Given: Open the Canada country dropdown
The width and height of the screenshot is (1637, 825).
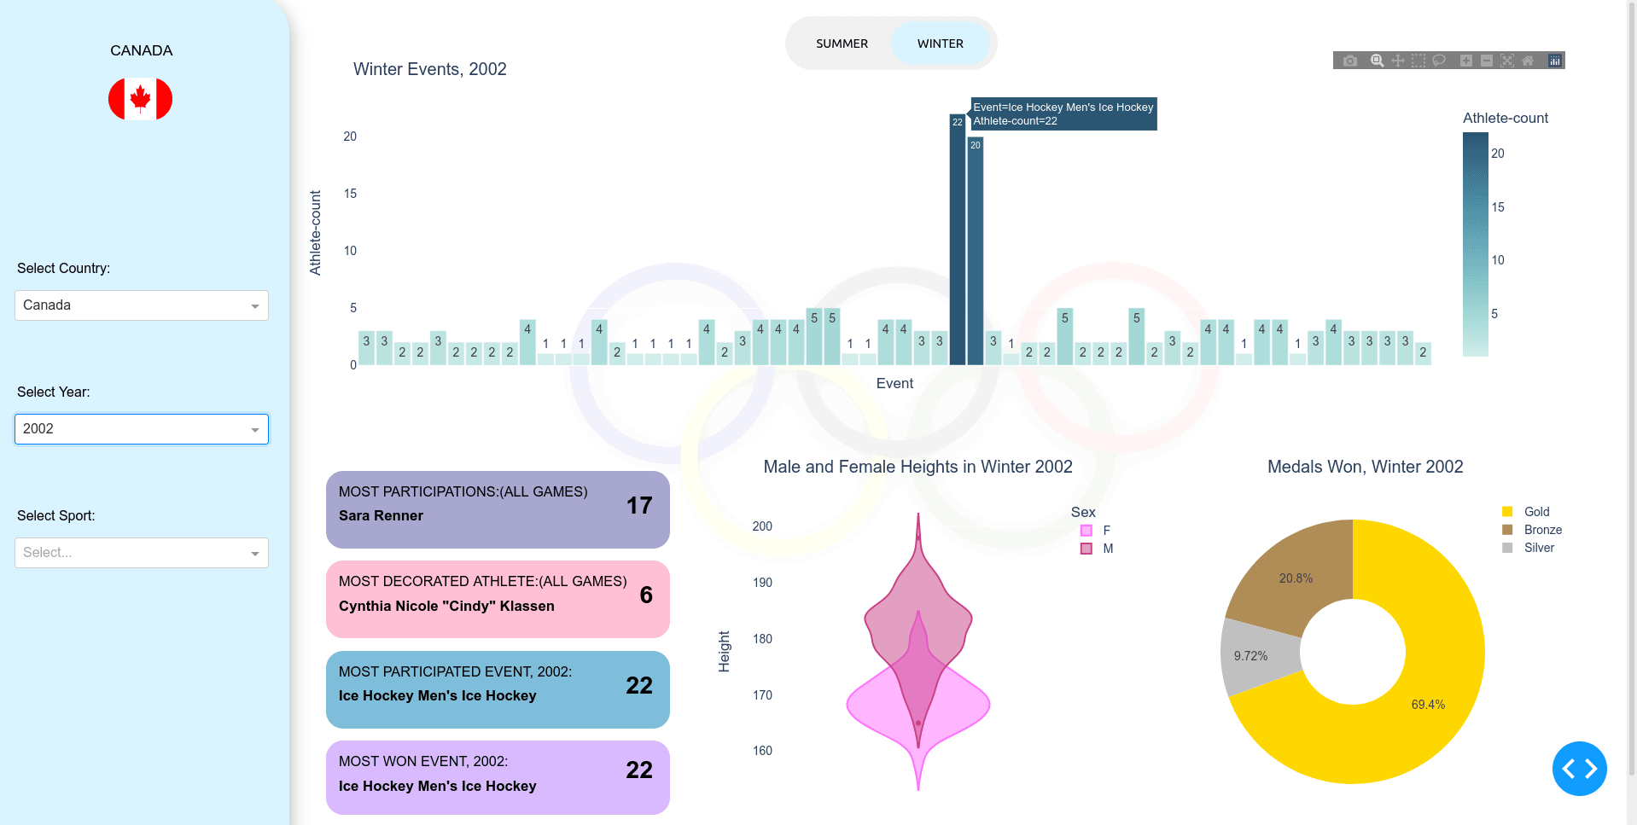Looking at the screenshot, I should pyautogui.click(x=142, y=305).
